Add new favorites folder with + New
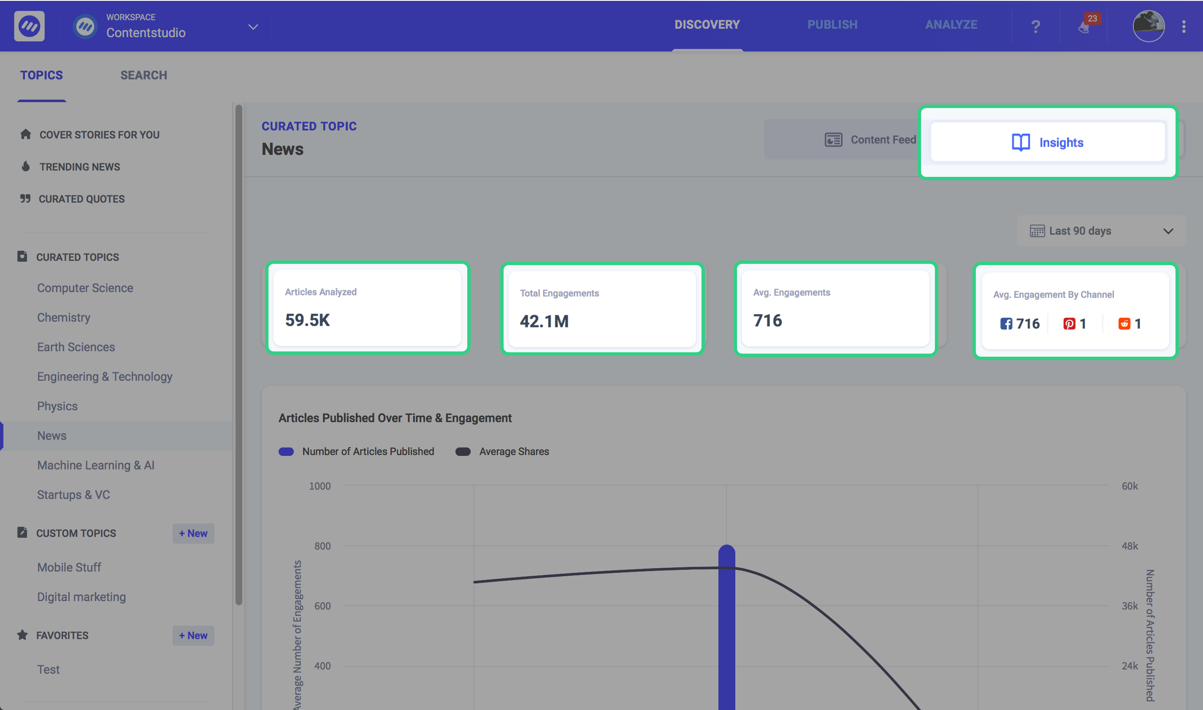 [x=193, y=635]
